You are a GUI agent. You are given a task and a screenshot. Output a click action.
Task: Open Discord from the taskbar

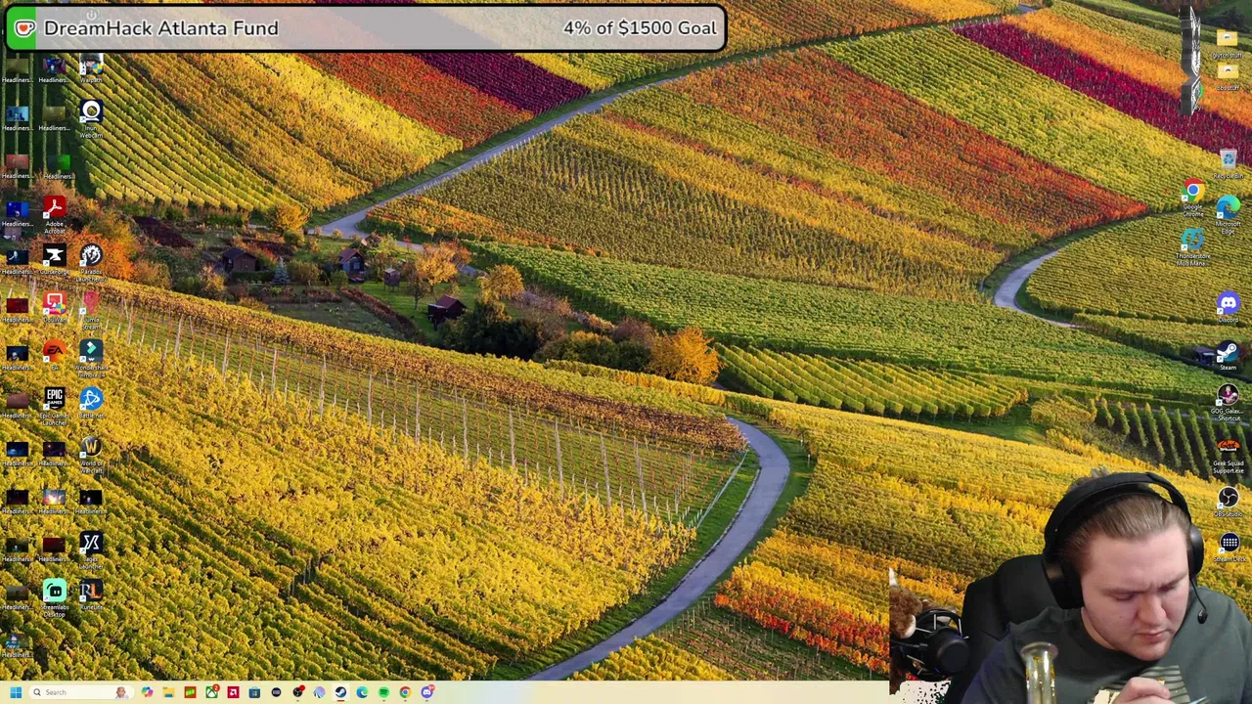[426, 692]
